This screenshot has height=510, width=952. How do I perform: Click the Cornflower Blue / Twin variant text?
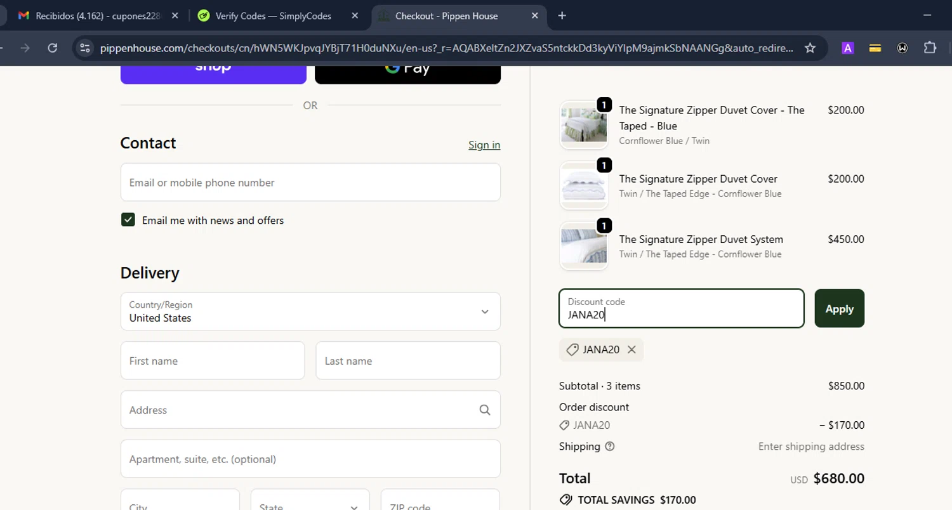[664, 141]
